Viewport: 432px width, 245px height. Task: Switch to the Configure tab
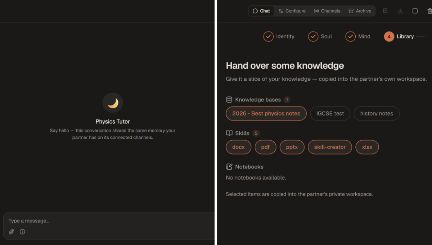292,11
